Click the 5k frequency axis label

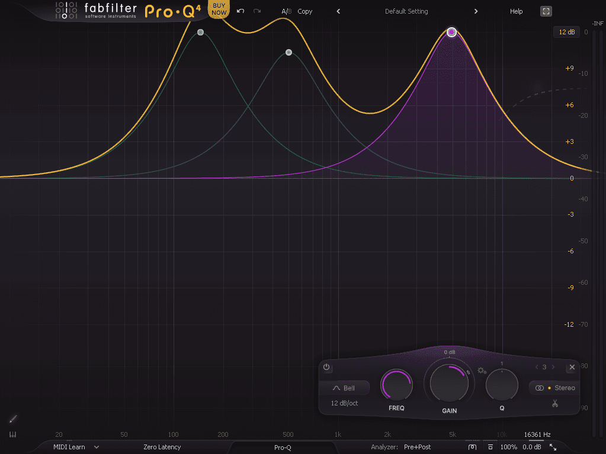click(x=452, y=434)
